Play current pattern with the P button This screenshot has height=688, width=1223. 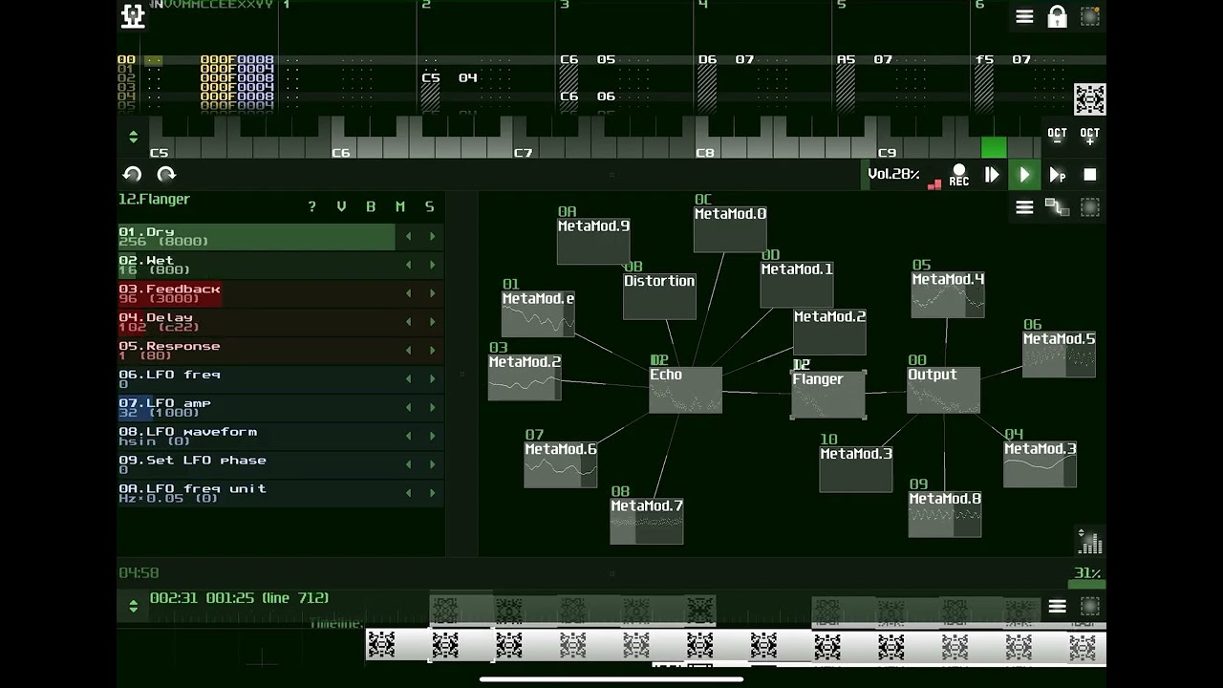click(1058, 175)
